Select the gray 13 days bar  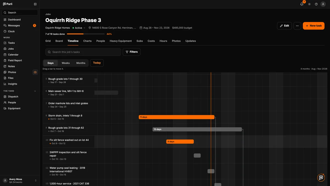pos(197,129)
